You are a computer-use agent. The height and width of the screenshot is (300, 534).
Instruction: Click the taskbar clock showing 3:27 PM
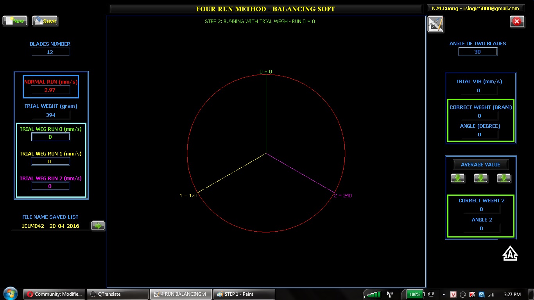tap(512, 294)
